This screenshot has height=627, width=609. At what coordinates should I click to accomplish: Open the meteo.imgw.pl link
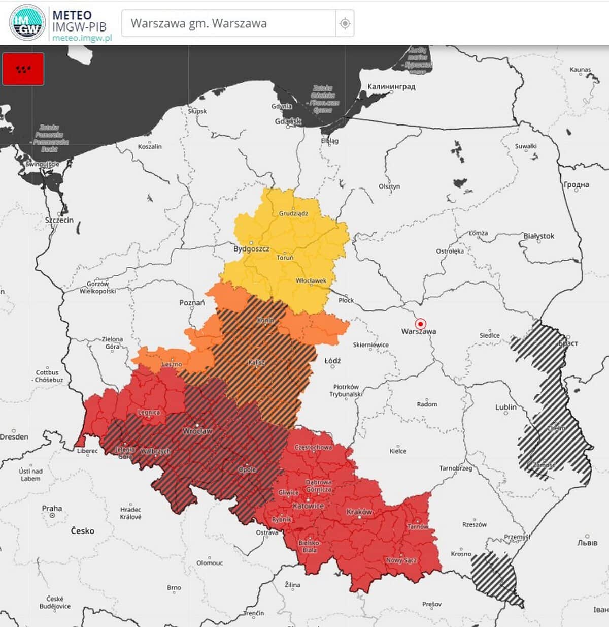pyautogui.click(x=82, y=38)
